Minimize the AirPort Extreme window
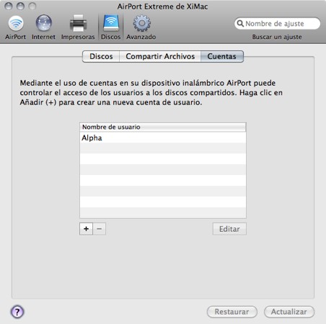 click(20, 6)
